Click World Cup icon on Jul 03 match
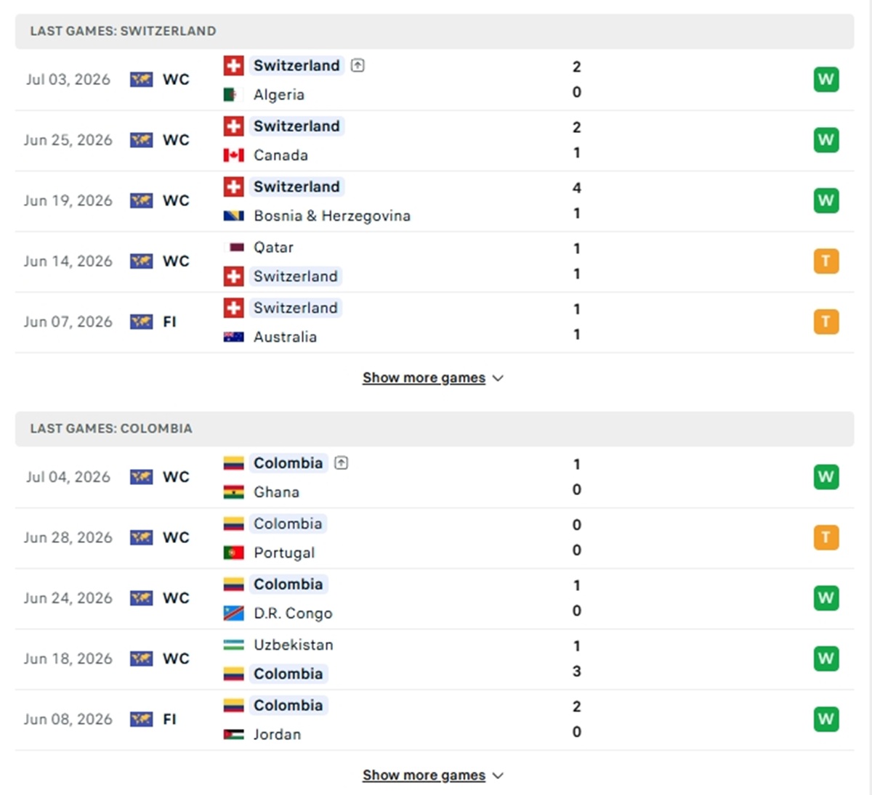This screenshot has width=872, height=795. click(142, 79)
